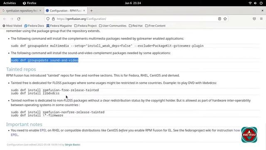Viewport: 266px width, 150px height.
Task: Click the Tainted repos heading
Action: pos(21,69)
